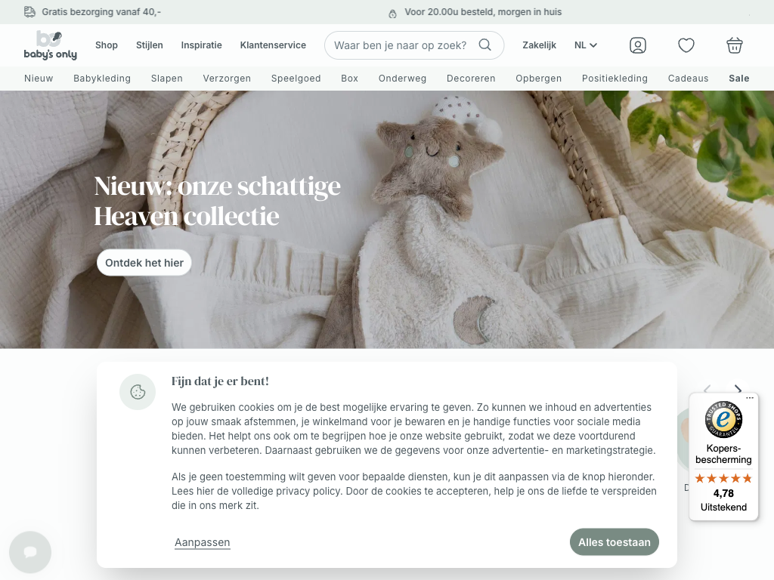Viewport: 774px width, 580px height.
Task: Open the Zakelijk link
Action: pos(539,45)
